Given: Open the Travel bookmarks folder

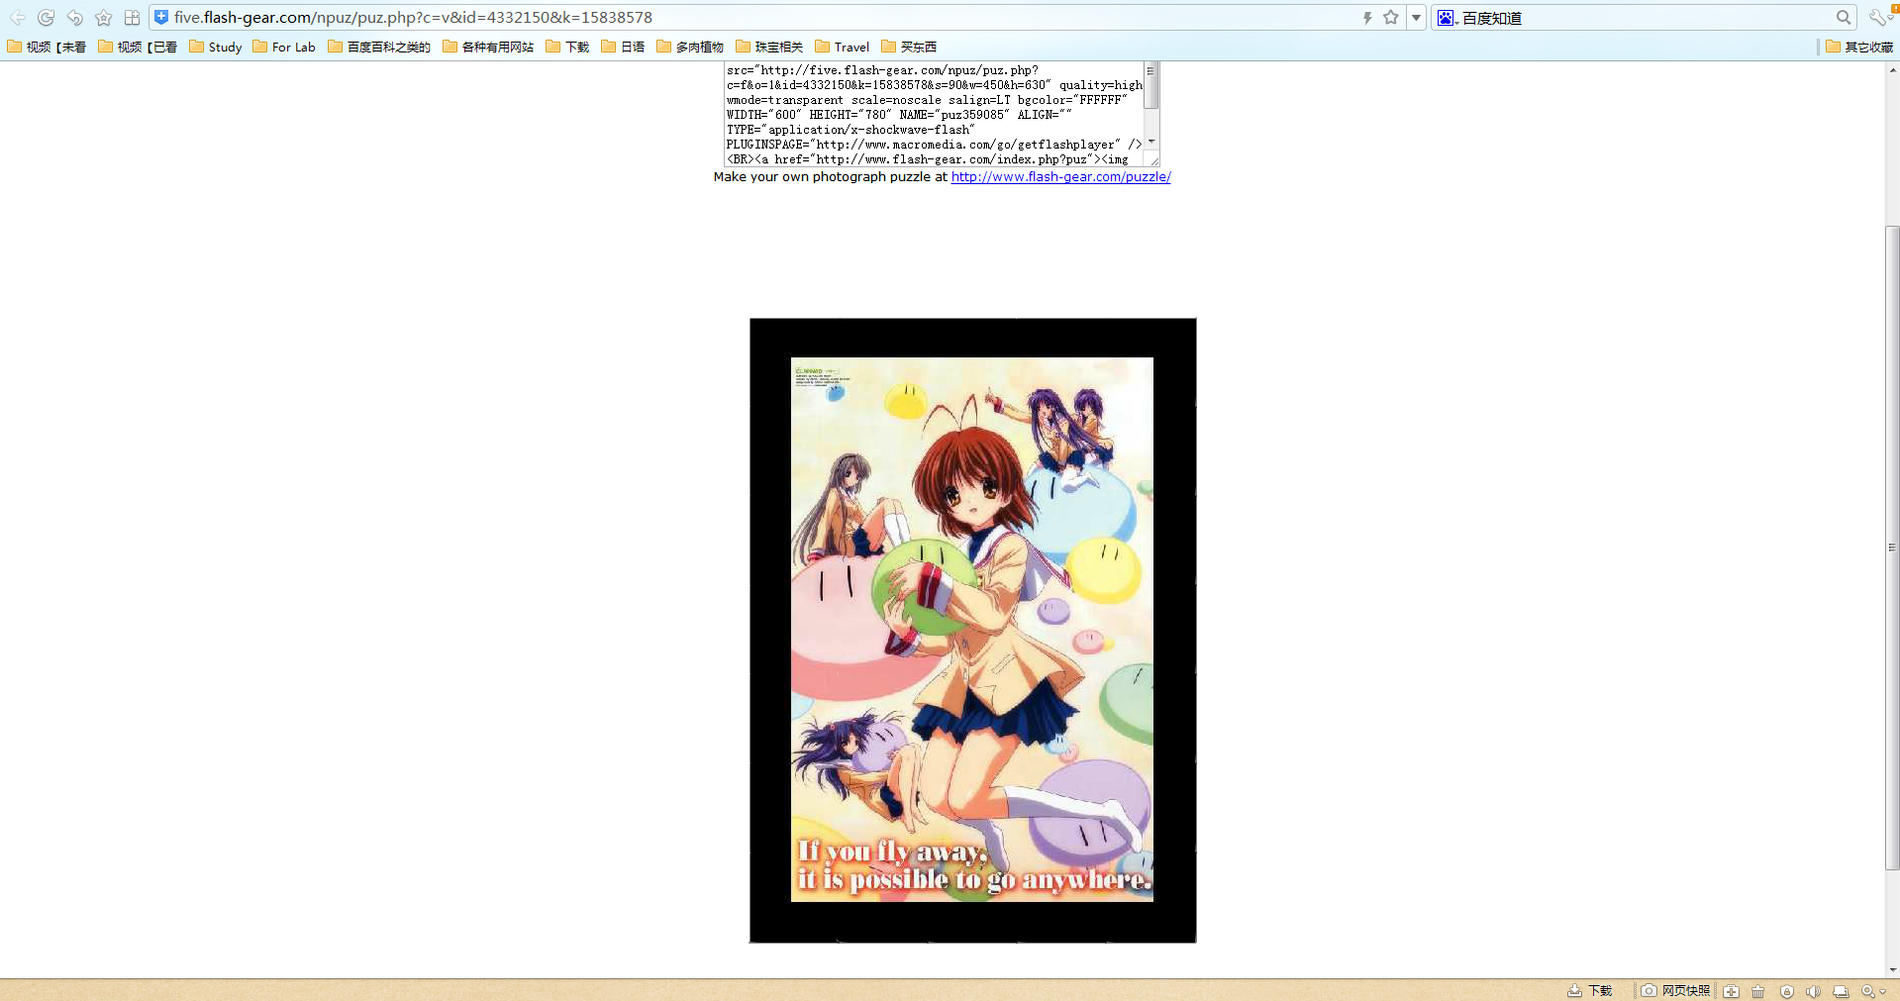Looking at the screenshot, I should tap(843, 47).
